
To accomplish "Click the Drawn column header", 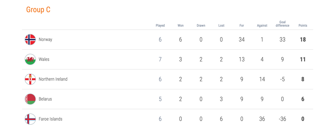I will (x=201, y=26).
